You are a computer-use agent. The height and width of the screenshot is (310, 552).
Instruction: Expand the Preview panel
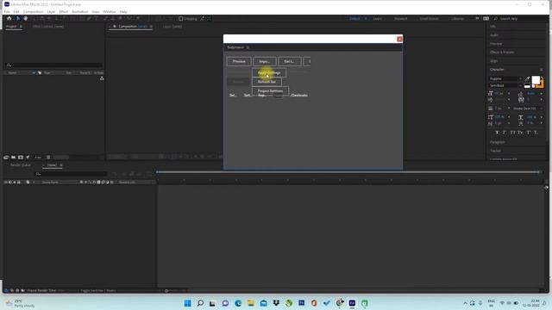[496, 44]
